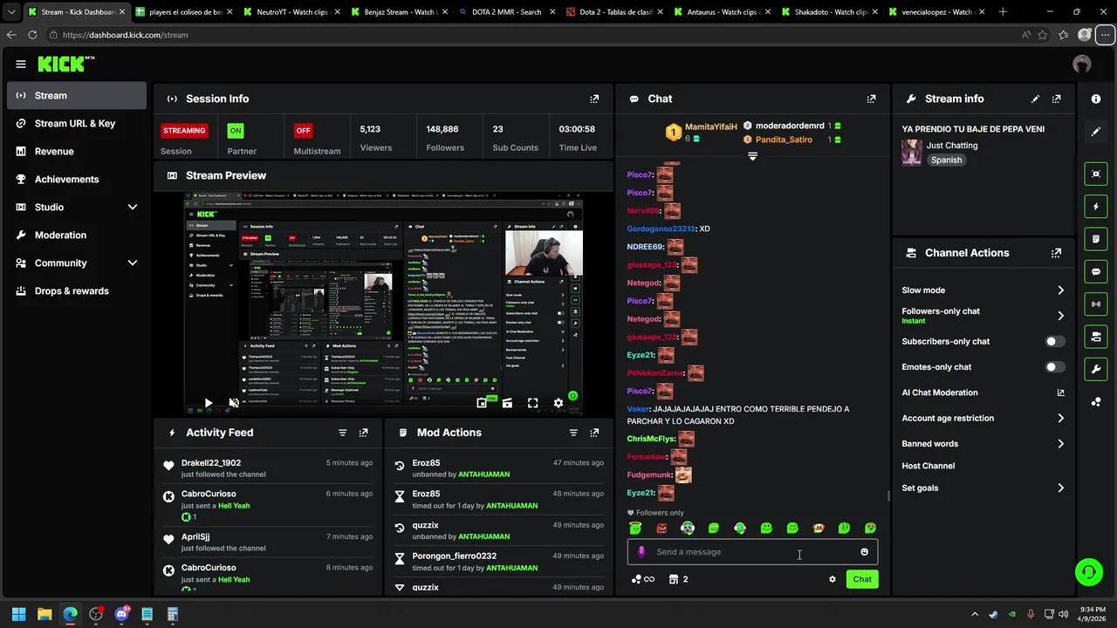Click the channel points infinity icon

click(x=643, y=579)
